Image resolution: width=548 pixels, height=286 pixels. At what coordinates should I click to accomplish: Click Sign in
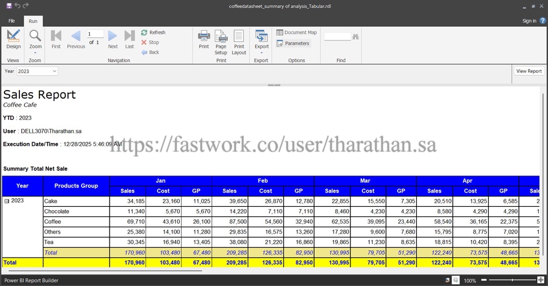[529, 21]
